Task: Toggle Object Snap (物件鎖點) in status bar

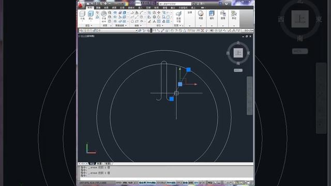Action: (152, 182)
